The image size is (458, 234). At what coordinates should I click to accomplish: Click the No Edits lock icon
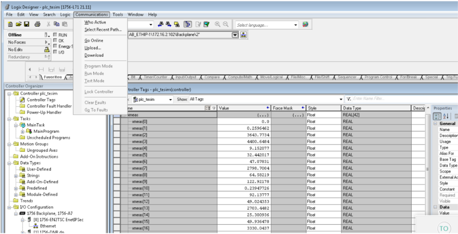(x=47, y=50)
